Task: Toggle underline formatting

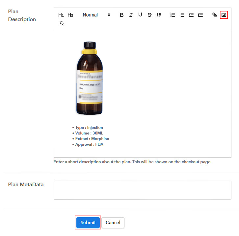Action: (x=140, y=15)
